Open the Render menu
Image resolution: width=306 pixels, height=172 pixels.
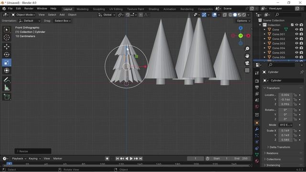point(29,9)
